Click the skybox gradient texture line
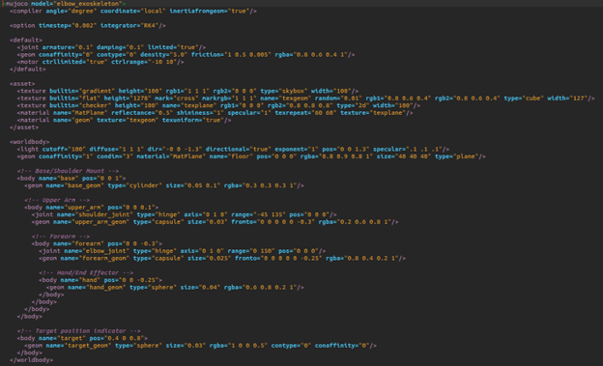This screenshot has height=366, width=603. [187, 91]
